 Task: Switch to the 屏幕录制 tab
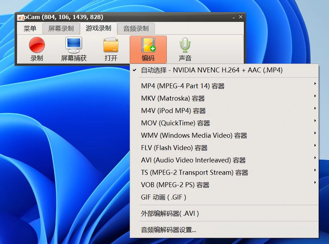[61, 29]
